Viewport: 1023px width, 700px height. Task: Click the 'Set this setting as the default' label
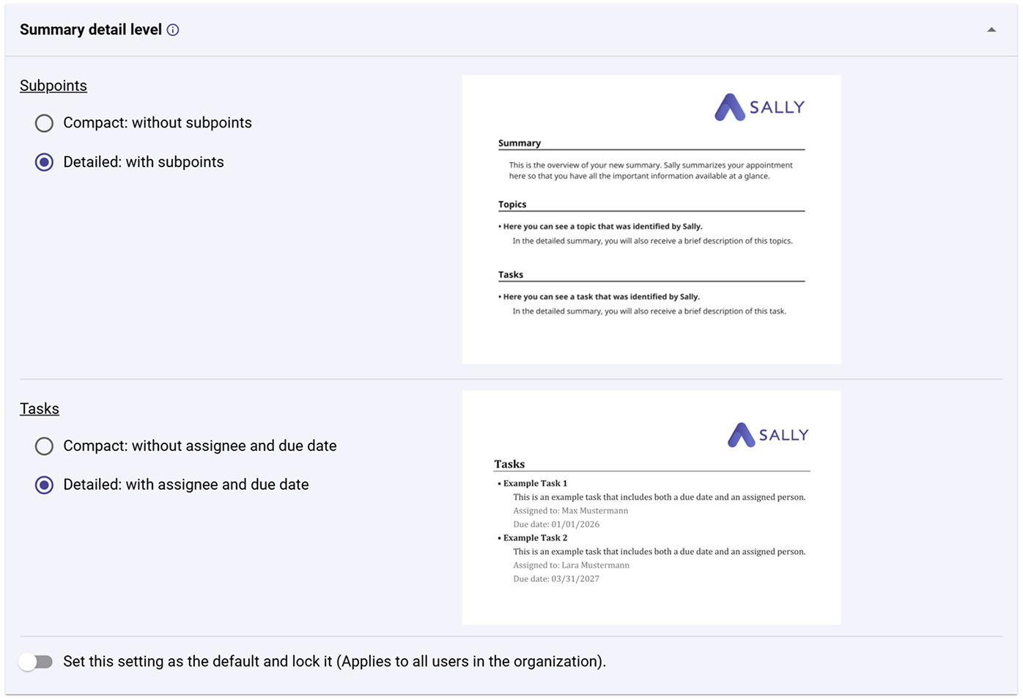pyautogui.click(x=334, y=662)
